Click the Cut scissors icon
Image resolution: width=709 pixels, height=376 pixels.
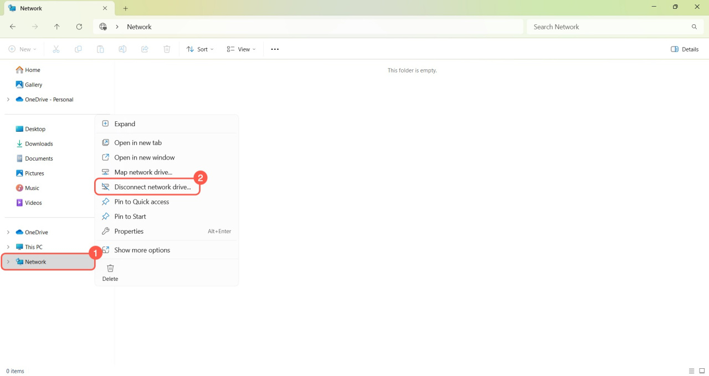(x=56, y=49)
